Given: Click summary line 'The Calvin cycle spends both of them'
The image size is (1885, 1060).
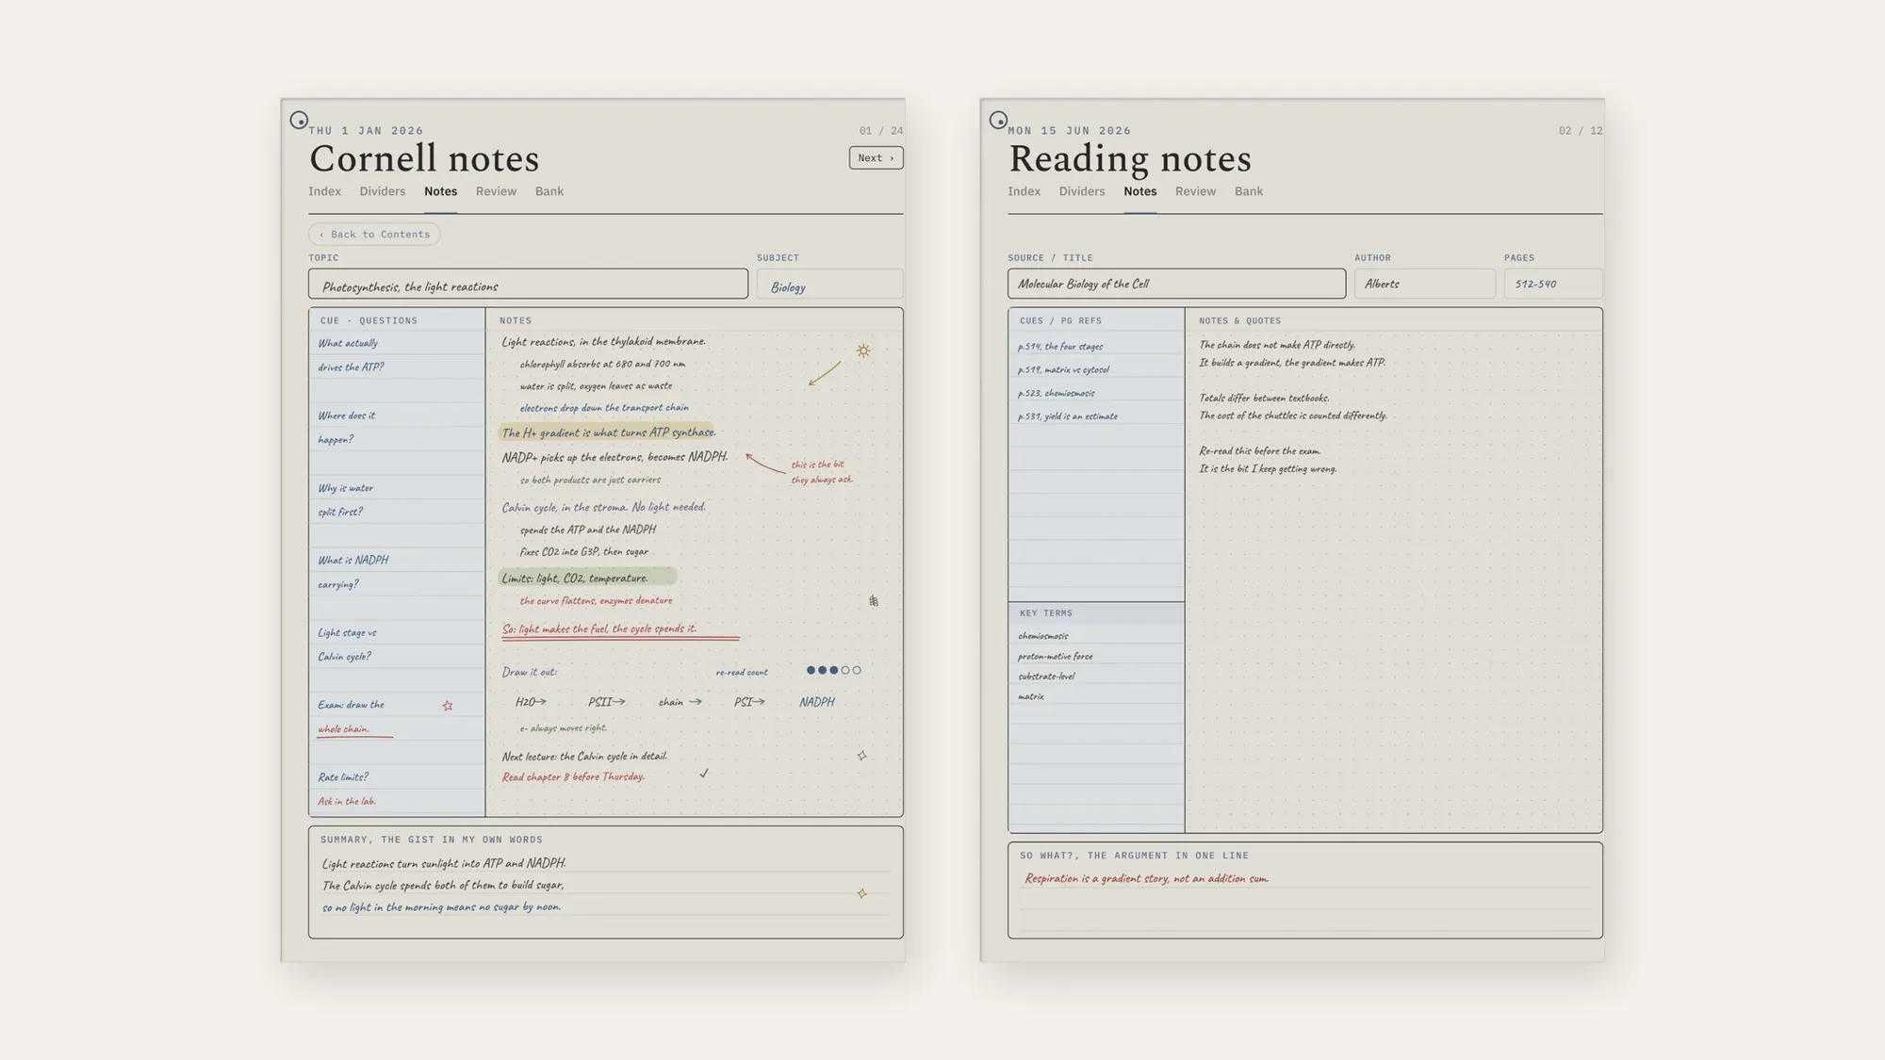Looking at the screenshot, I should click(x=443, y=886).
